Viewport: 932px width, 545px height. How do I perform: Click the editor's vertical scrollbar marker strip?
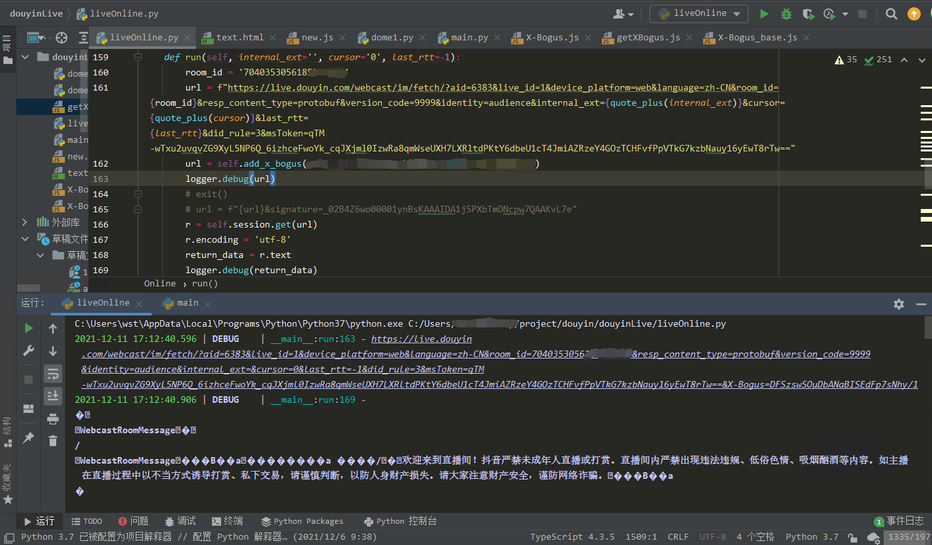pyautogui.click(x=925, y=165)
